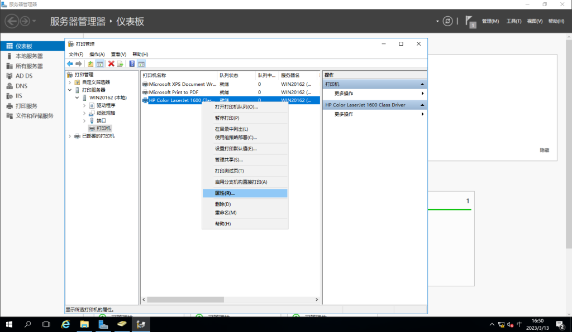Choose 暂停打印(P) from context menu

245,118
